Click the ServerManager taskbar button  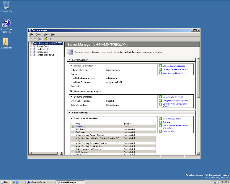(71, 182)
